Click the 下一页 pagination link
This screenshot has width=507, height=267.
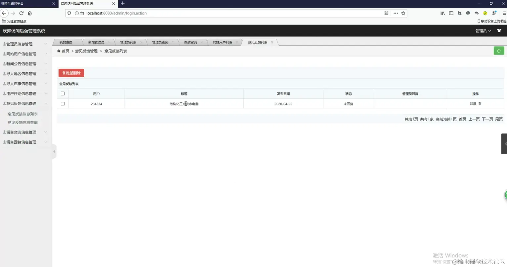pos(487,119)
